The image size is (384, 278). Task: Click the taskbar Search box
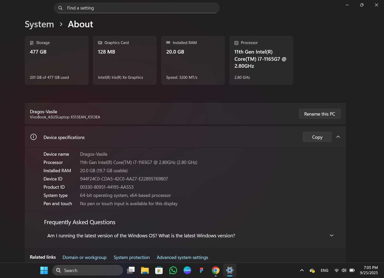tap(88, 270)
